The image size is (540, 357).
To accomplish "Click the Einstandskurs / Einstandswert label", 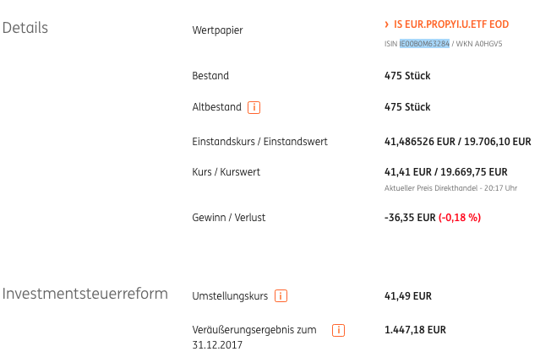I will tap(259, 142).
